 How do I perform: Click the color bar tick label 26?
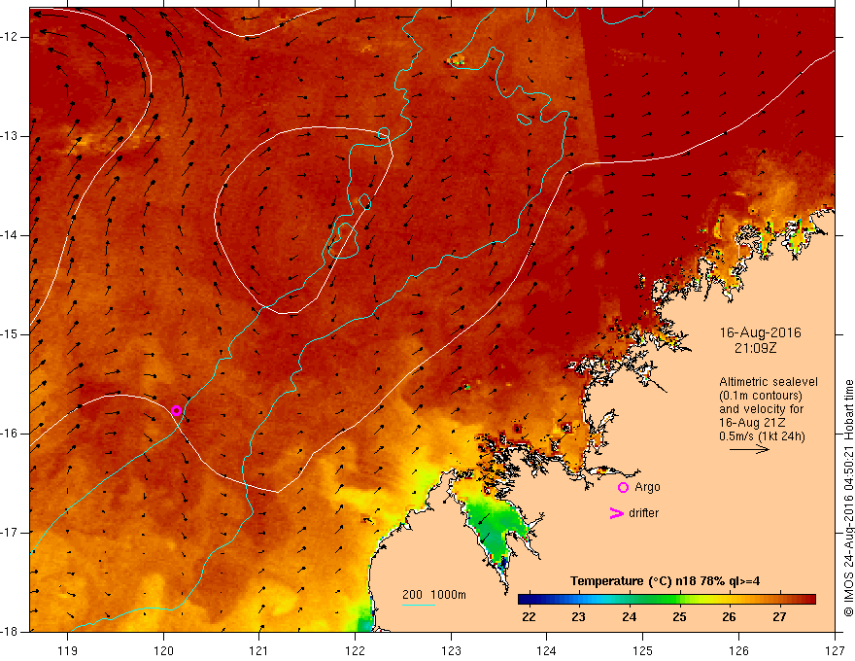coord(729,617)
